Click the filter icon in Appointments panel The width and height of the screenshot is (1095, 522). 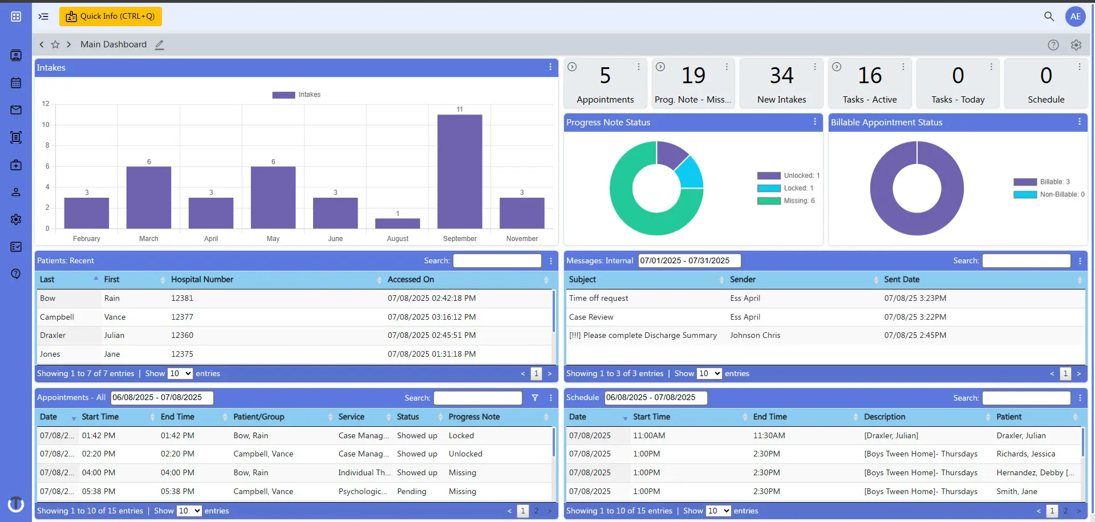coord(535,398)
